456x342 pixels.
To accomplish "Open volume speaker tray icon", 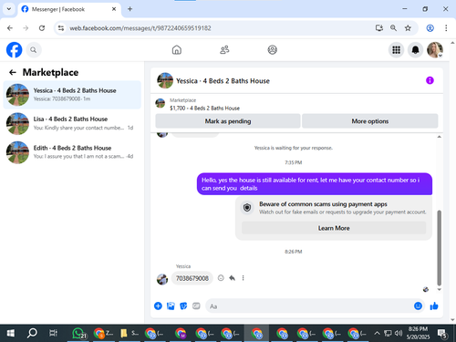I will click(399, 334).
